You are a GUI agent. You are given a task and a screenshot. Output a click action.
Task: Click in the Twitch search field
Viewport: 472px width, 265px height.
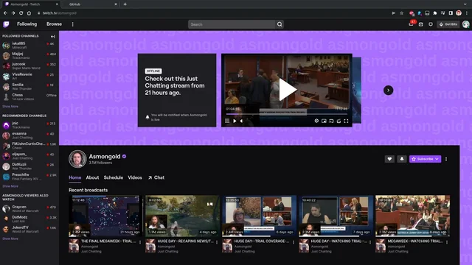click(x=232, y=24)
